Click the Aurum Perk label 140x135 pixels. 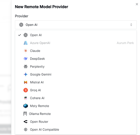tap(125, 43)
